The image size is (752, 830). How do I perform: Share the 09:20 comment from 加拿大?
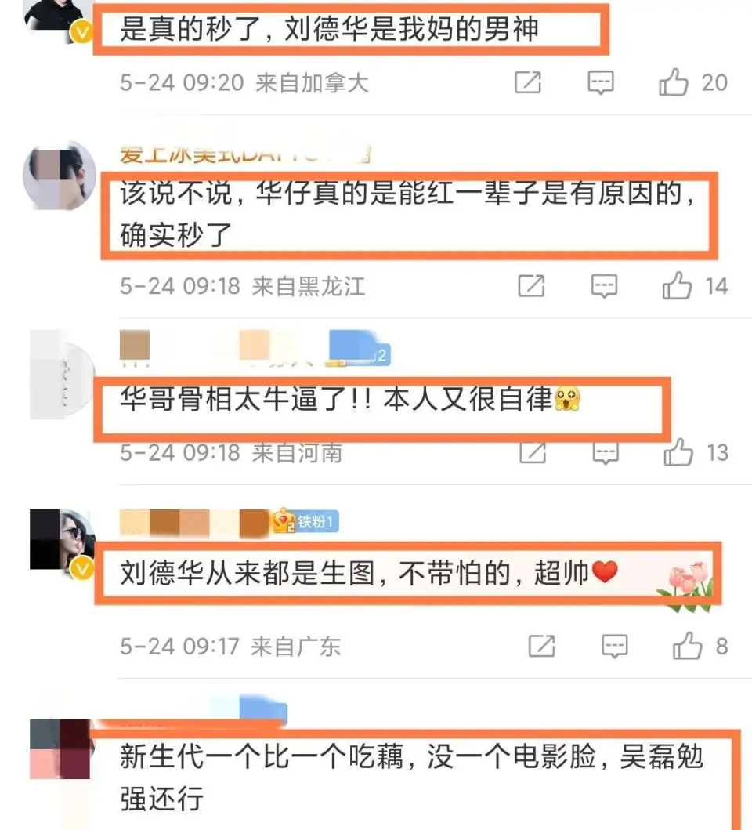[x=528, y=82]
